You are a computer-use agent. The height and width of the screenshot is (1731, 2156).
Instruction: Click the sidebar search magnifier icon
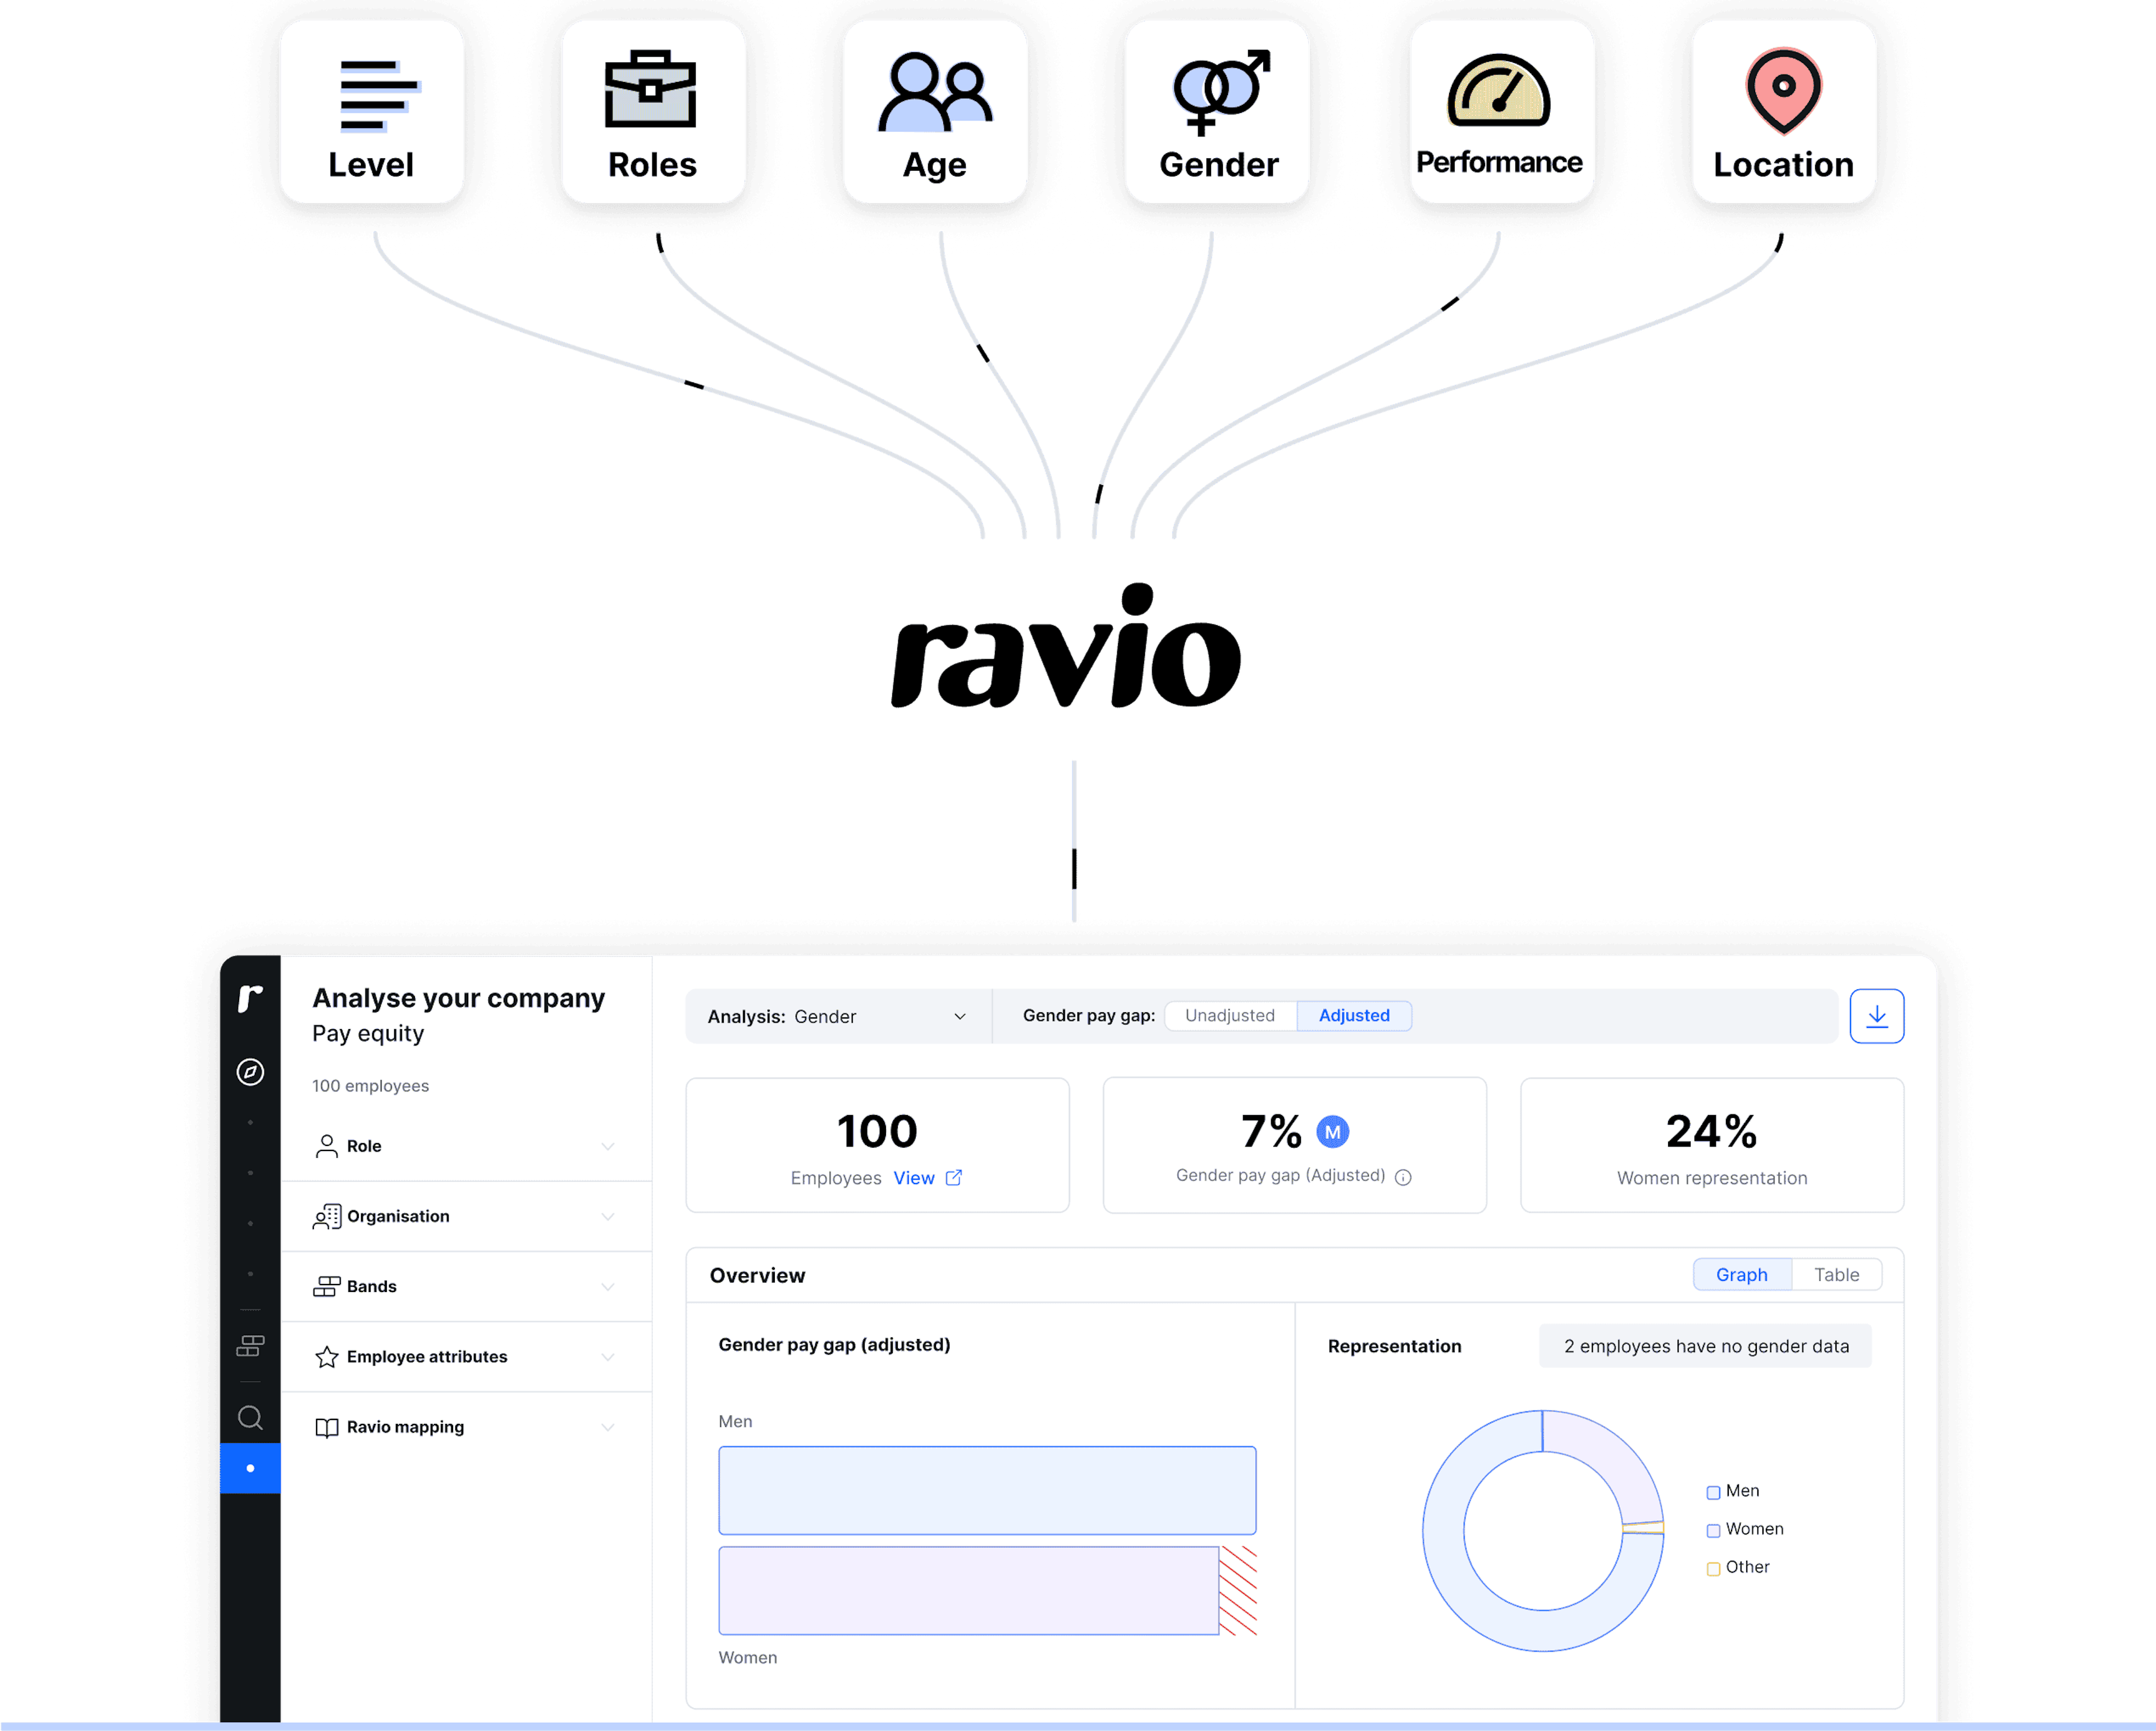(x=250, y=1418)
